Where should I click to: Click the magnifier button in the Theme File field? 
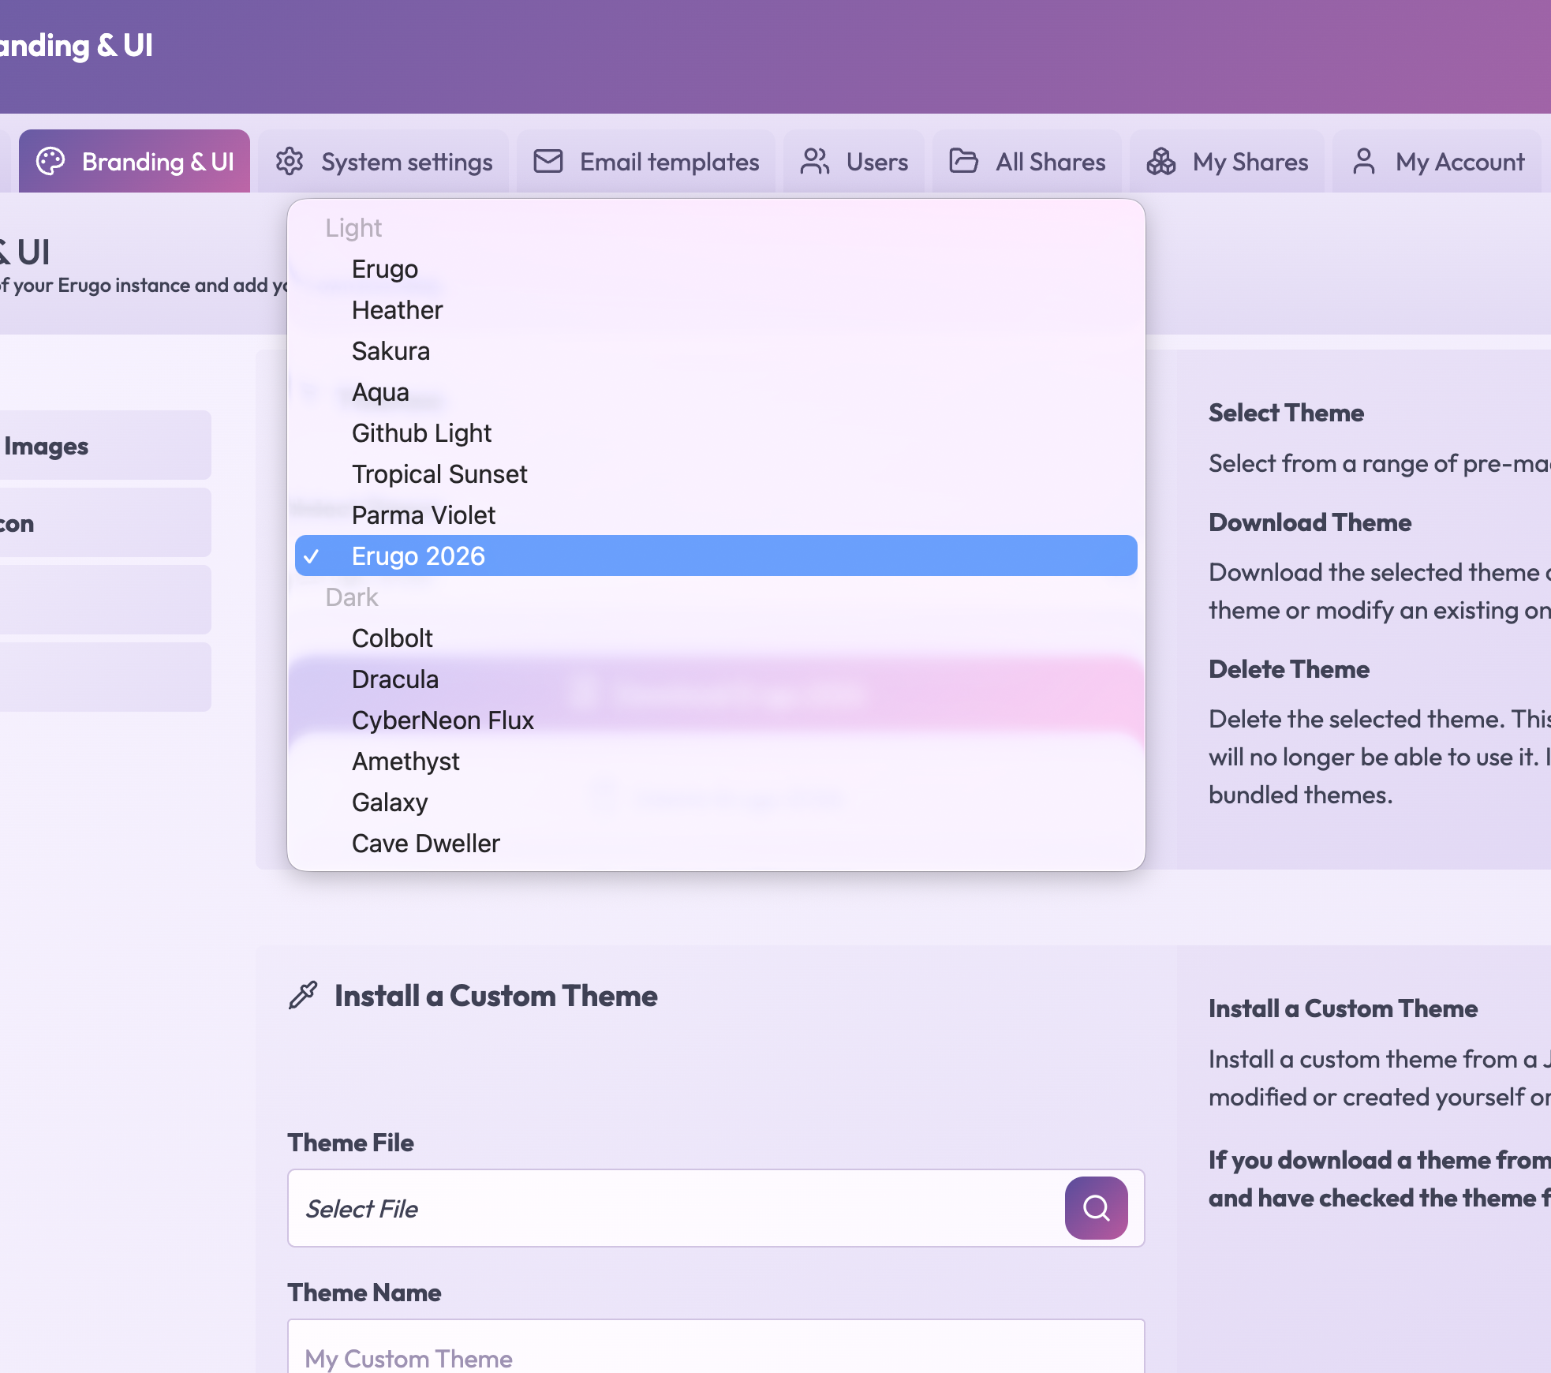(1096, 1209)
